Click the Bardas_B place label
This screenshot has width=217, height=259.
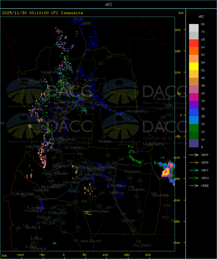point(33,227)
